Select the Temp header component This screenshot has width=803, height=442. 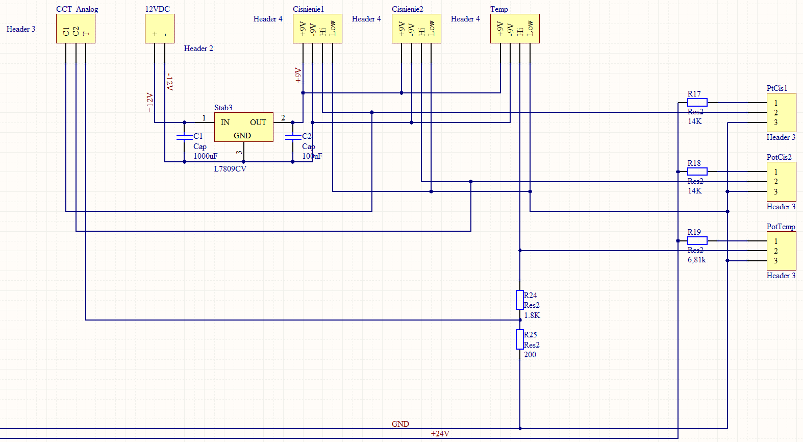[x=515, y=29]
